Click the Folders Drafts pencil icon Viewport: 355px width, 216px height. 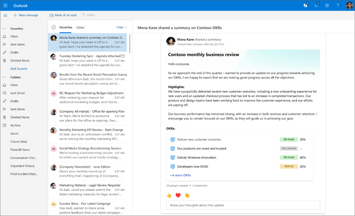4,101
